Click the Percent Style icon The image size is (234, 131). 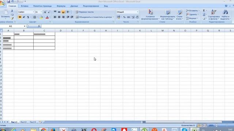click(124, 17)
